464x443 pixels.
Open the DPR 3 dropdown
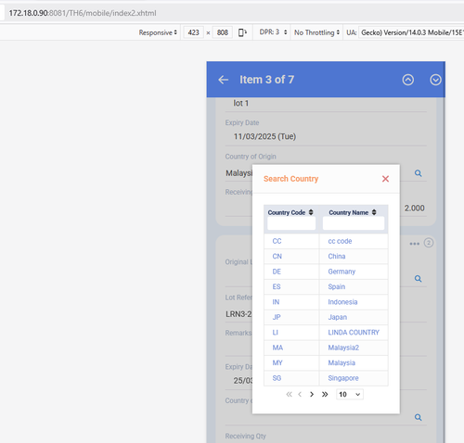273,32
